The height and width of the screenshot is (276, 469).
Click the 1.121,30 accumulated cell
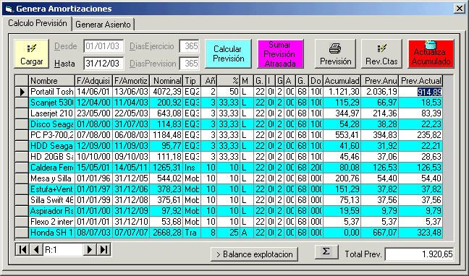point(342,92)
